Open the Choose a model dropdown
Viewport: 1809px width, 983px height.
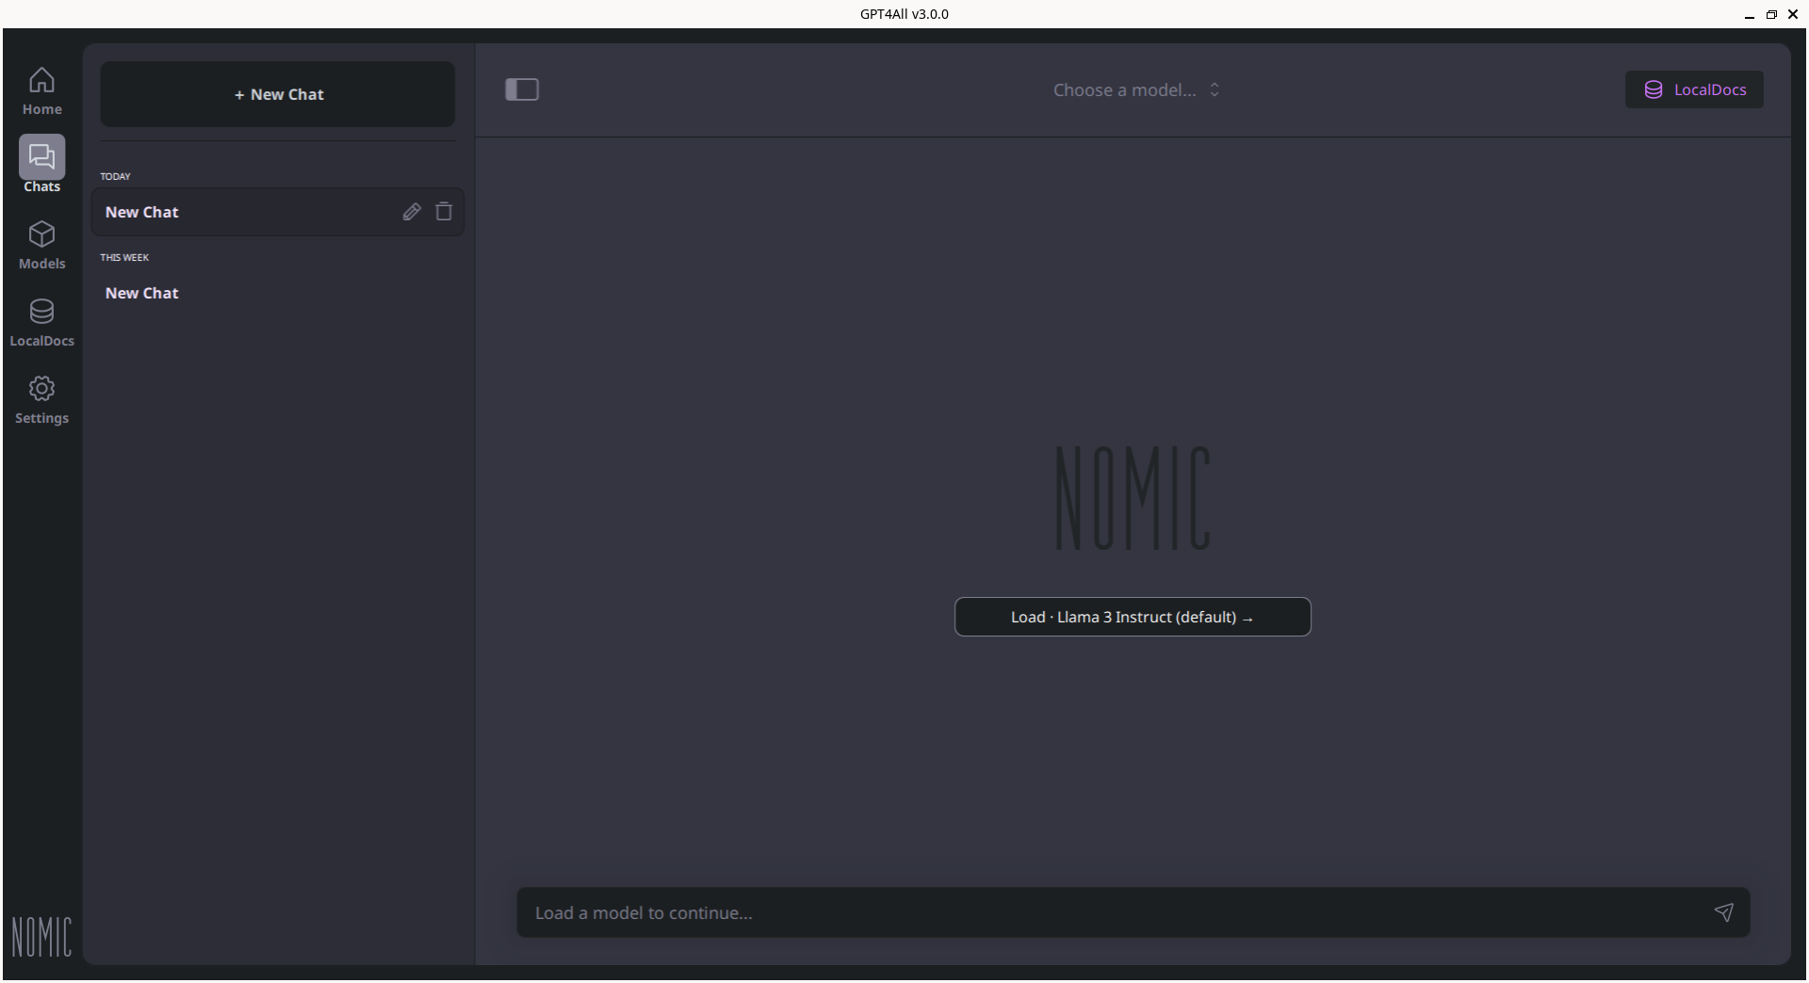pyautogui.click(x=1136, y=89)
